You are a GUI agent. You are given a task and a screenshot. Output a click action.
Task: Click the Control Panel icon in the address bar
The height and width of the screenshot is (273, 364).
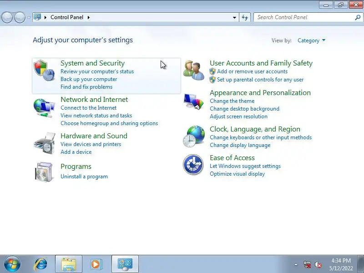click(37, 17)
